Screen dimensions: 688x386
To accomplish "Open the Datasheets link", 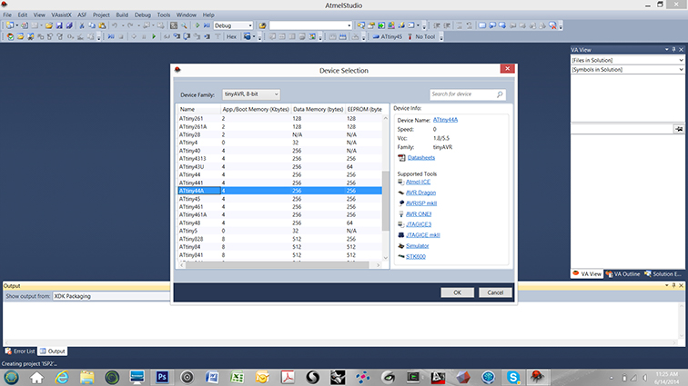I will coord(420,158).
